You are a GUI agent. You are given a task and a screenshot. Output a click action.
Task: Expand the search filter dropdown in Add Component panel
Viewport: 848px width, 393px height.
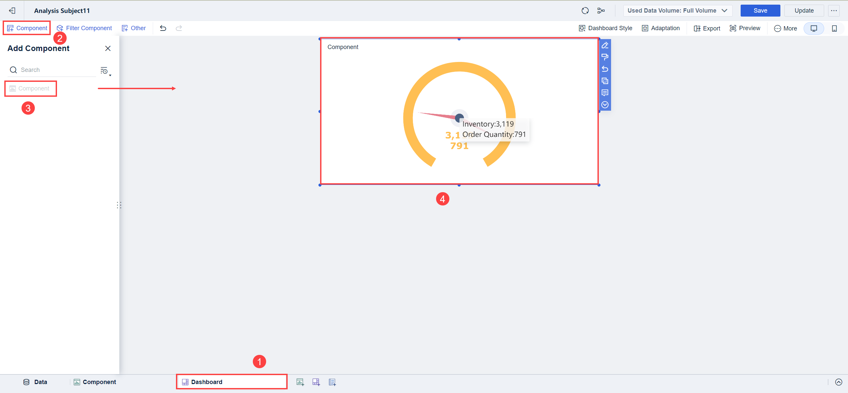tap(105, 71)
